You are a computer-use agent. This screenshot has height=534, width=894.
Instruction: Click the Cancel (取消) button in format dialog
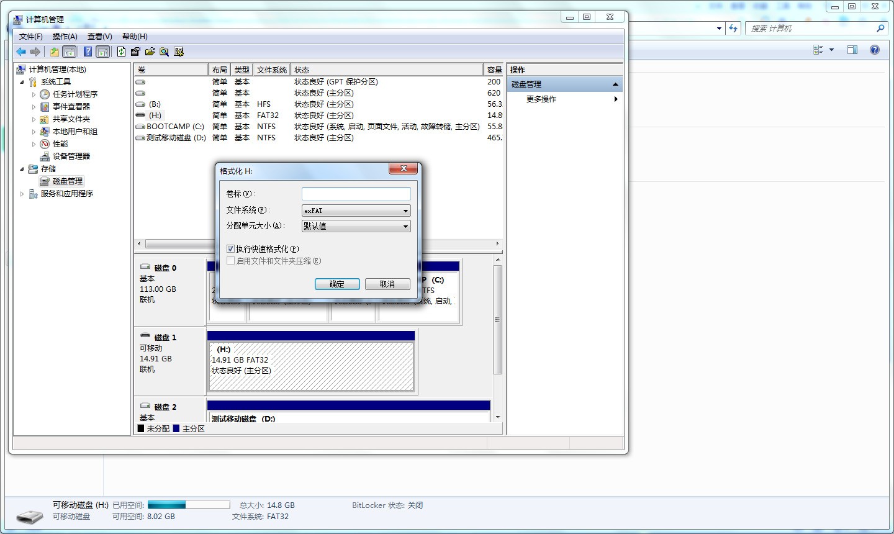(387, 284)
